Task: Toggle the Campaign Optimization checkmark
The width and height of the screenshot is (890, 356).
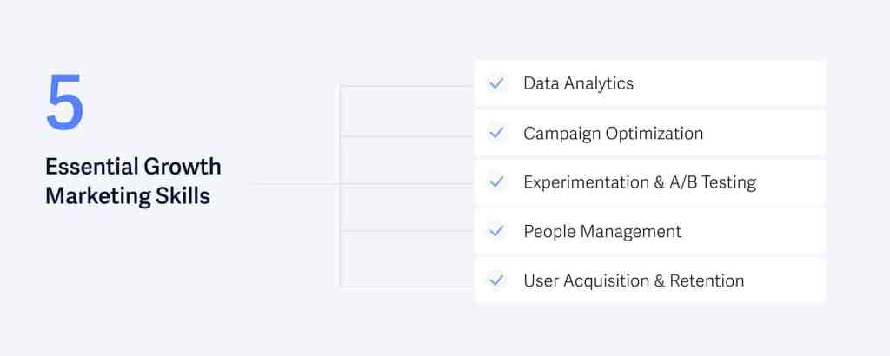Action: 496,134
